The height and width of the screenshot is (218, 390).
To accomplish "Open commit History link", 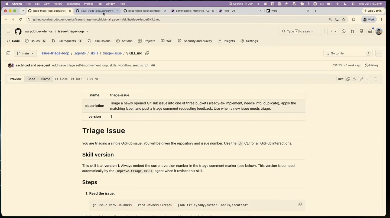I will click(372, 65).
